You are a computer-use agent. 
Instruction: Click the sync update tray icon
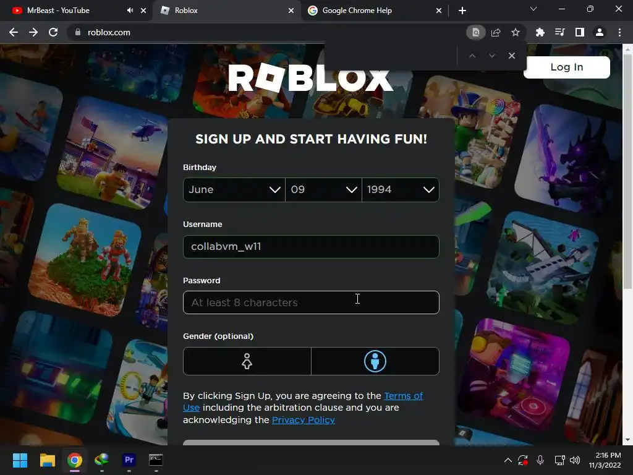(x=523, y=460)
